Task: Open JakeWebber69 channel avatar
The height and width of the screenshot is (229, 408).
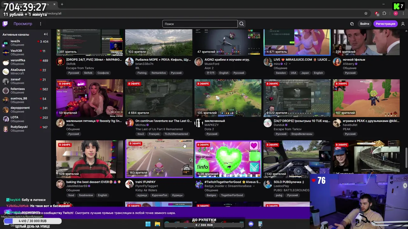Action: (60, 184)
